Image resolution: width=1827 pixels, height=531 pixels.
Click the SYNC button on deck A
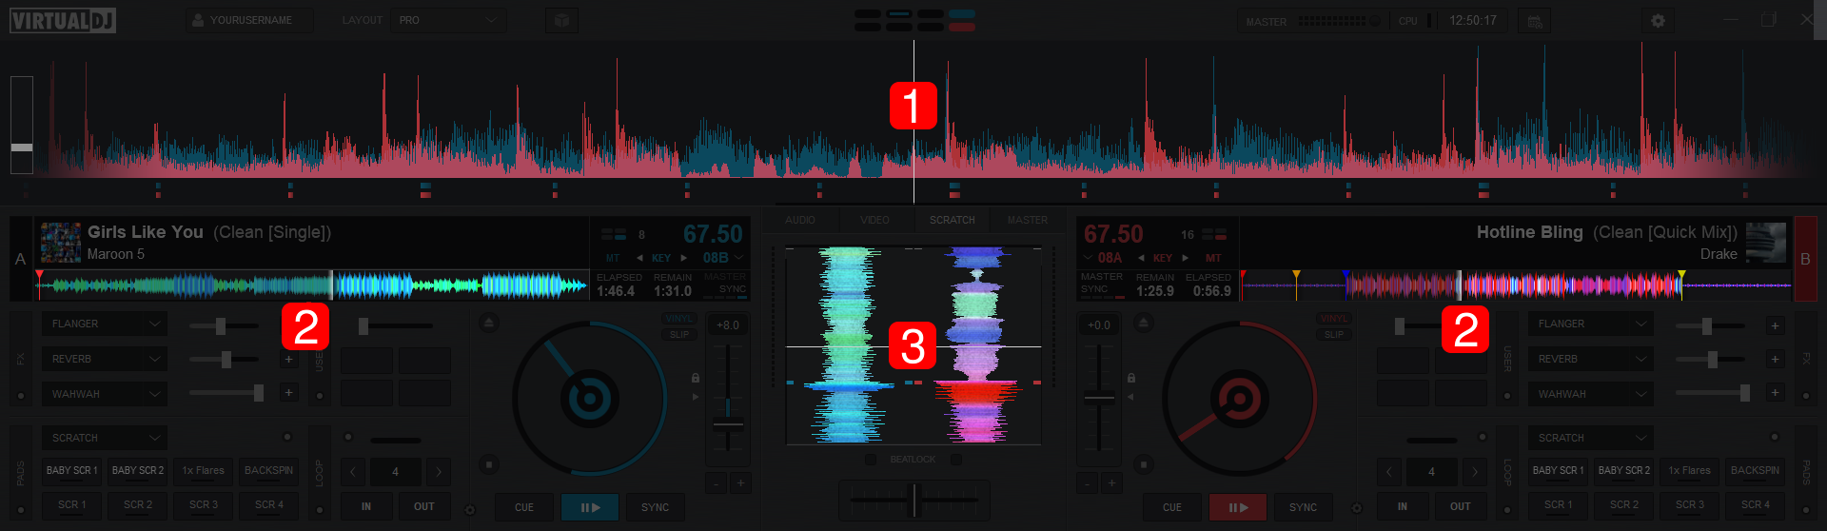655,507
